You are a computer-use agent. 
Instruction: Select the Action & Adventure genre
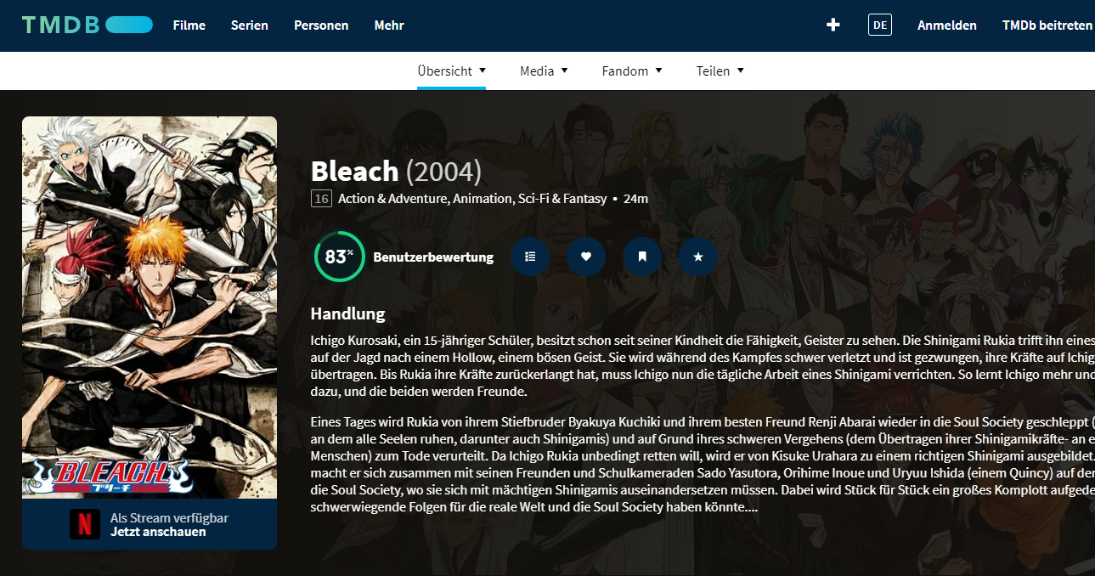pyautogui.click(x=392, y=199)
